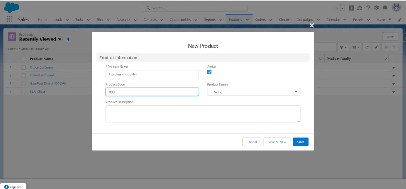Image resolution: width=406 pixels, height=189 pixels.
Task: Switch to the Chatter tab
Action: click(x=284, y=19)
